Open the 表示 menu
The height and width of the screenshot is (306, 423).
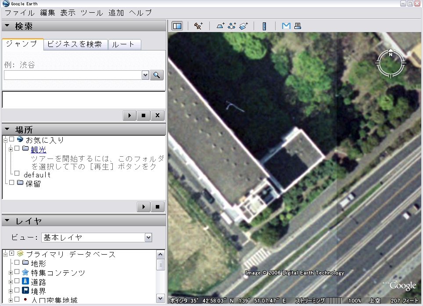tap(68, 13)
